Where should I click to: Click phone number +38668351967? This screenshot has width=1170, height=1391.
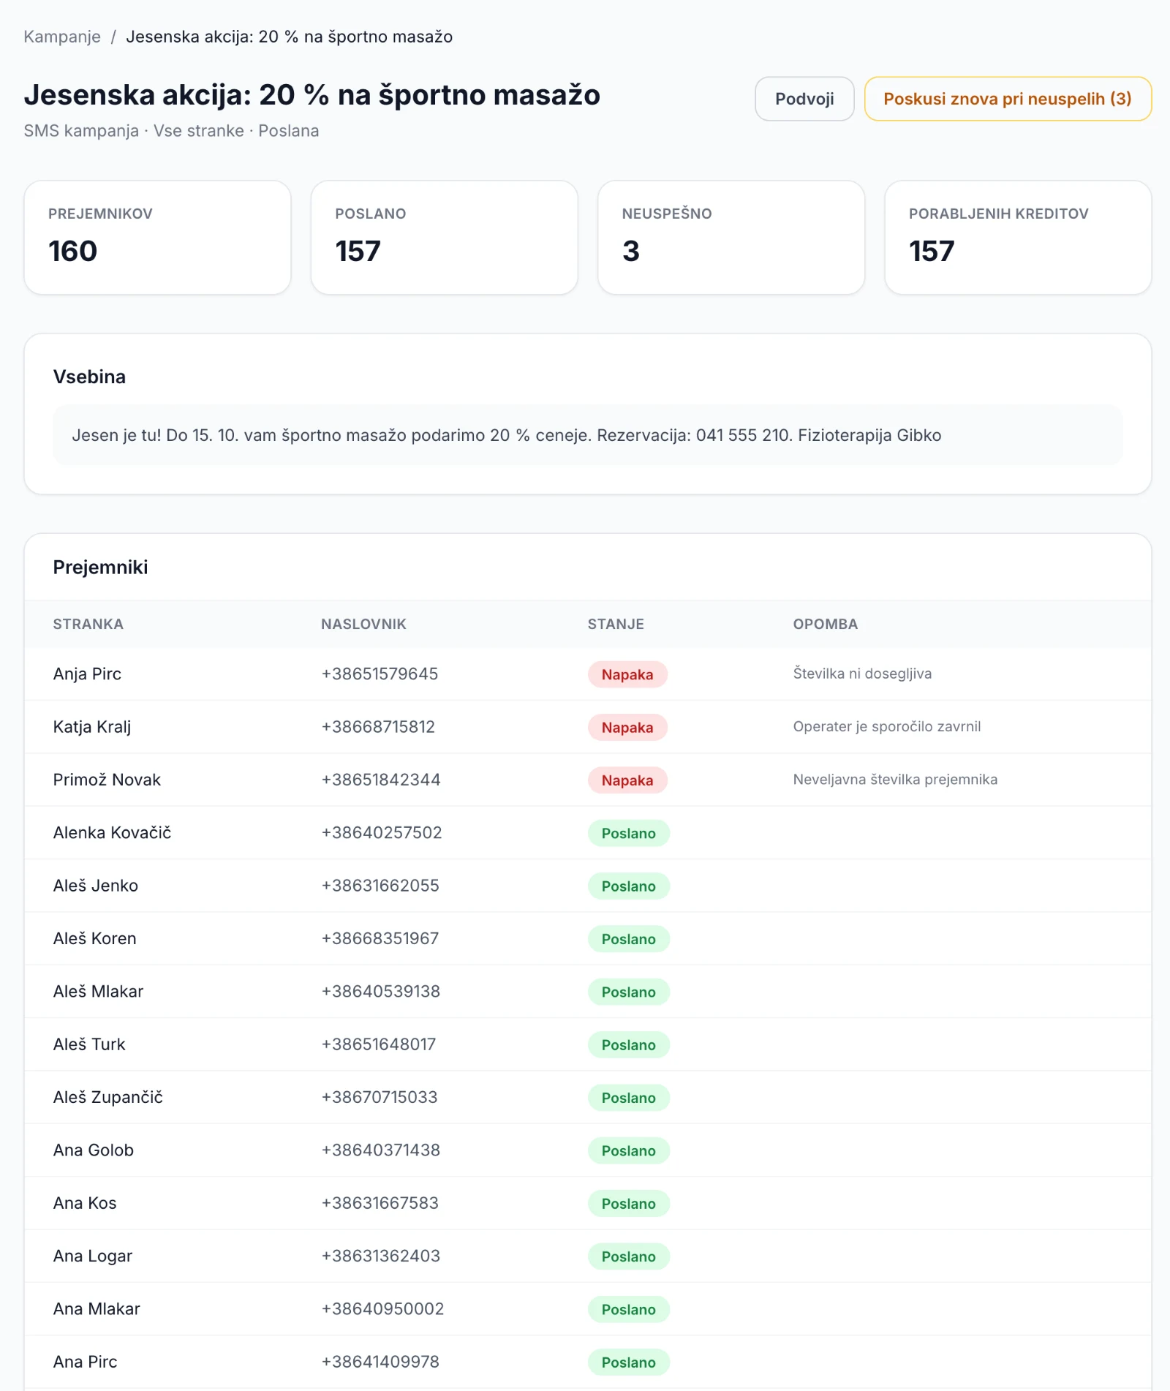(x=380, y=938)
